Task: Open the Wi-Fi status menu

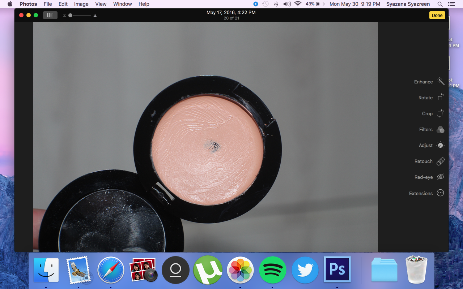Action: click(298, 4)
